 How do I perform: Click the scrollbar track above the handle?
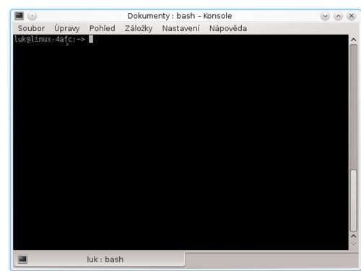(353, 107)
